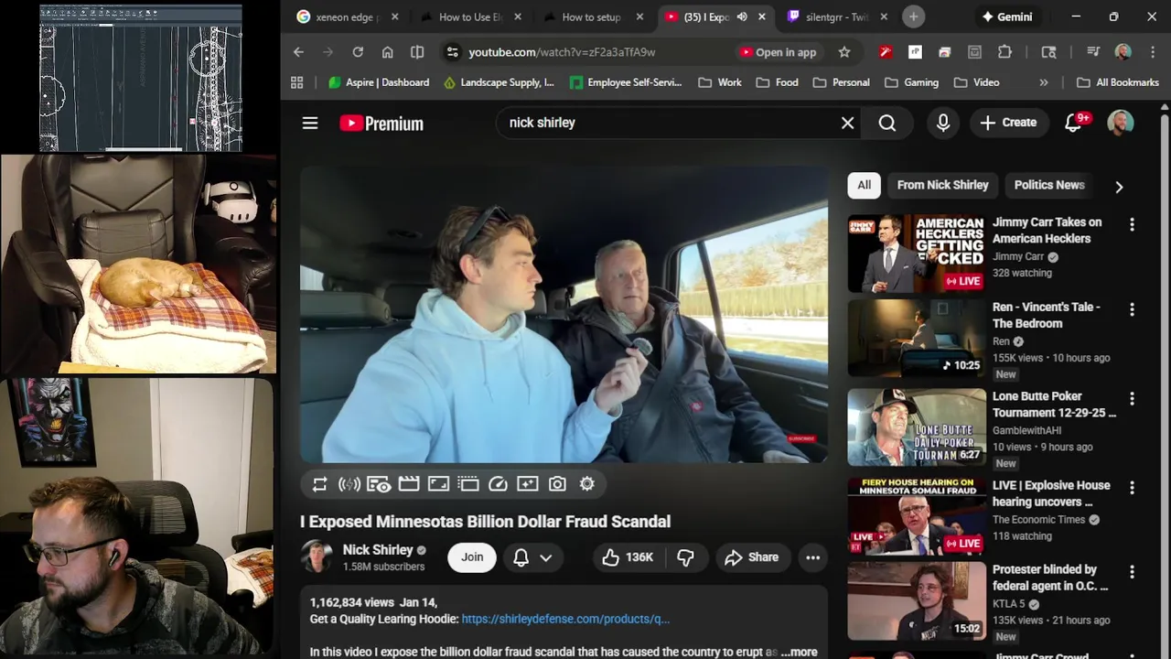The height and width of the screenshot is (659, 1171).
Task: Toggle cinema mode clapperboard icon
Action: click(409, 484)
